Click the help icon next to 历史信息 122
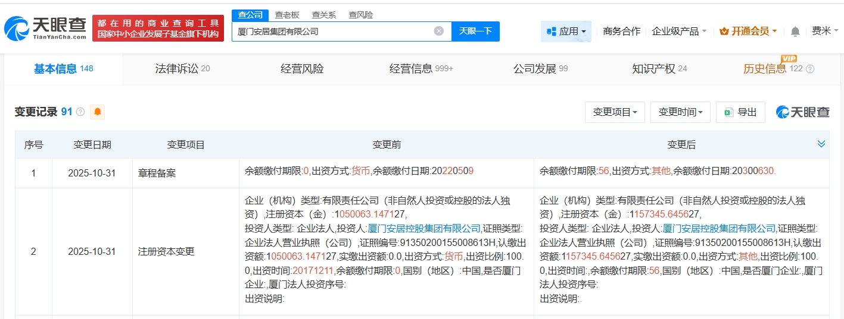Image resolution: width=844 pixels, height=319 pixels. pos(810,69)
